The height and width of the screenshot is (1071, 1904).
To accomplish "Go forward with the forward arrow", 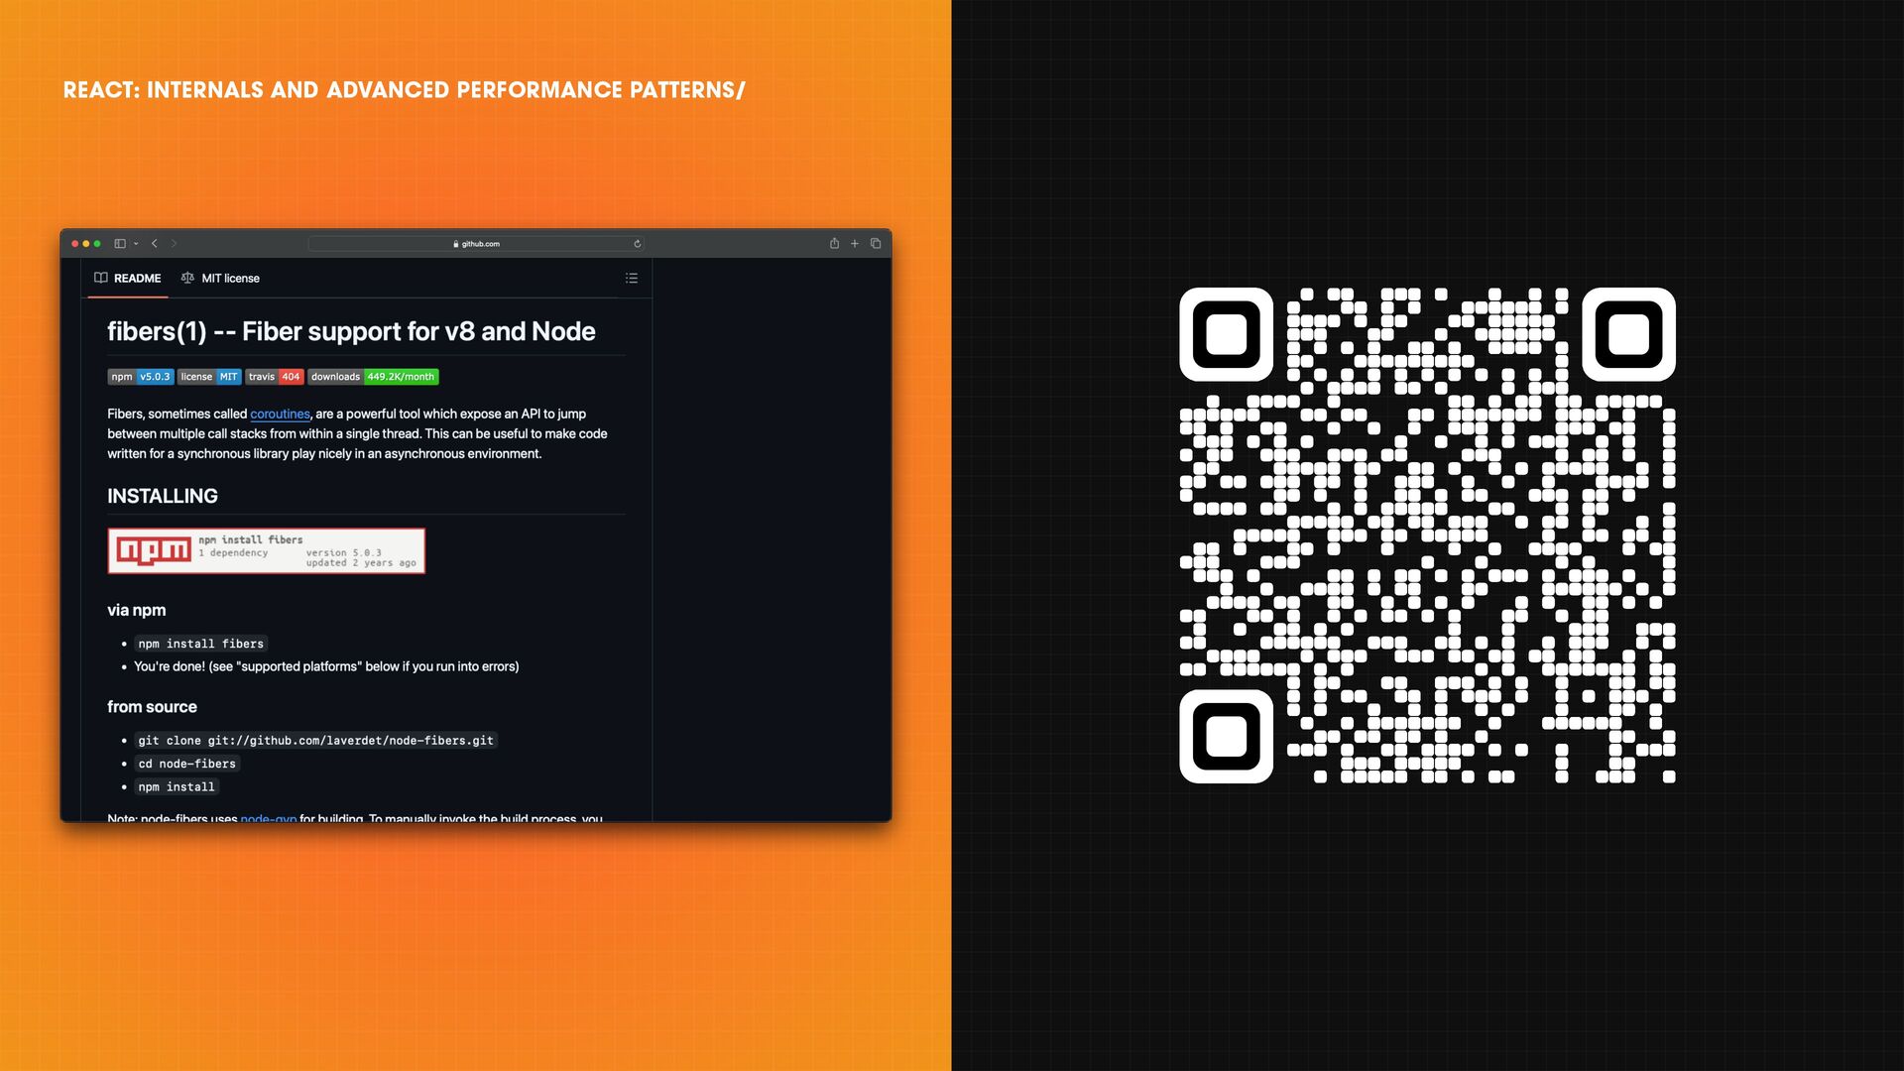I will (x=174, y=243).
